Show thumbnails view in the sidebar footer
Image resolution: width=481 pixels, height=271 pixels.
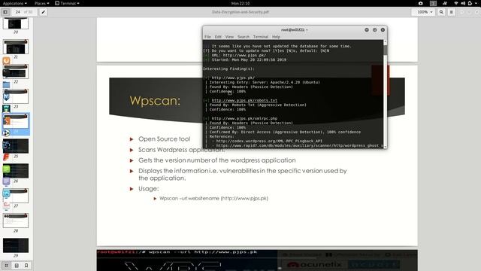pyautogui.click(x=7, y=265)
